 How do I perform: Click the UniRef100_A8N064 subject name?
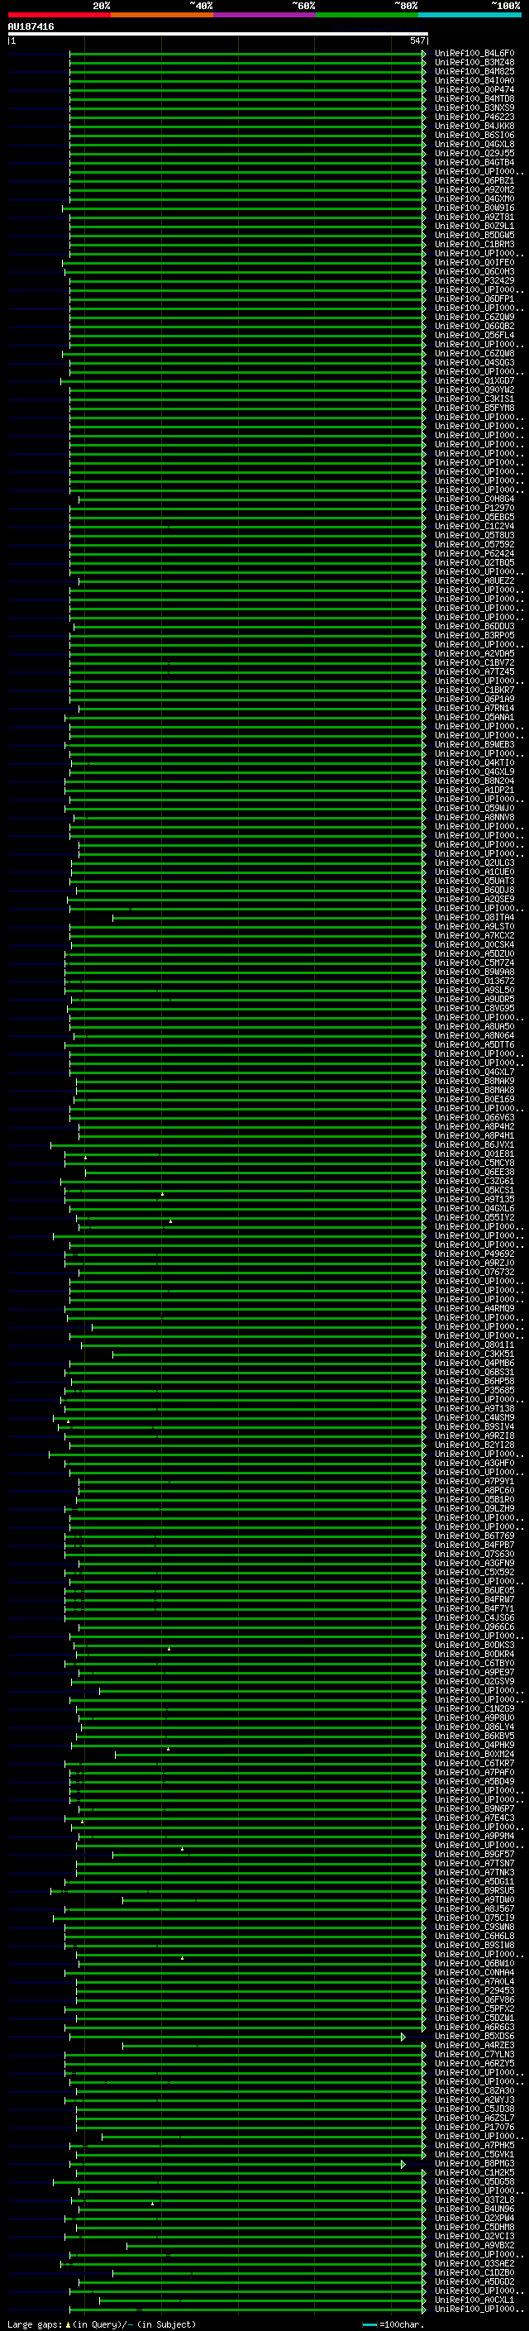point(474,1036)
